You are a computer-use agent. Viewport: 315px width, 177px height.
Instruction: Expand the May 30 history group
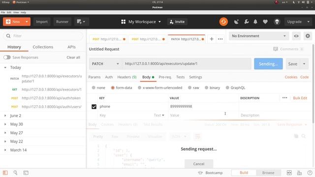pos(5,124)
